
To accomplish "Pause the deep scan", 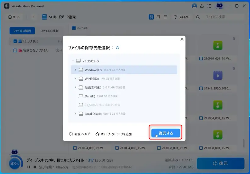I will coord(29,167).
